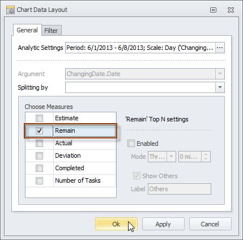Select the Number of Tasks checkbox
The height and width of the screenshot is (240, 243).
(39, 180)
